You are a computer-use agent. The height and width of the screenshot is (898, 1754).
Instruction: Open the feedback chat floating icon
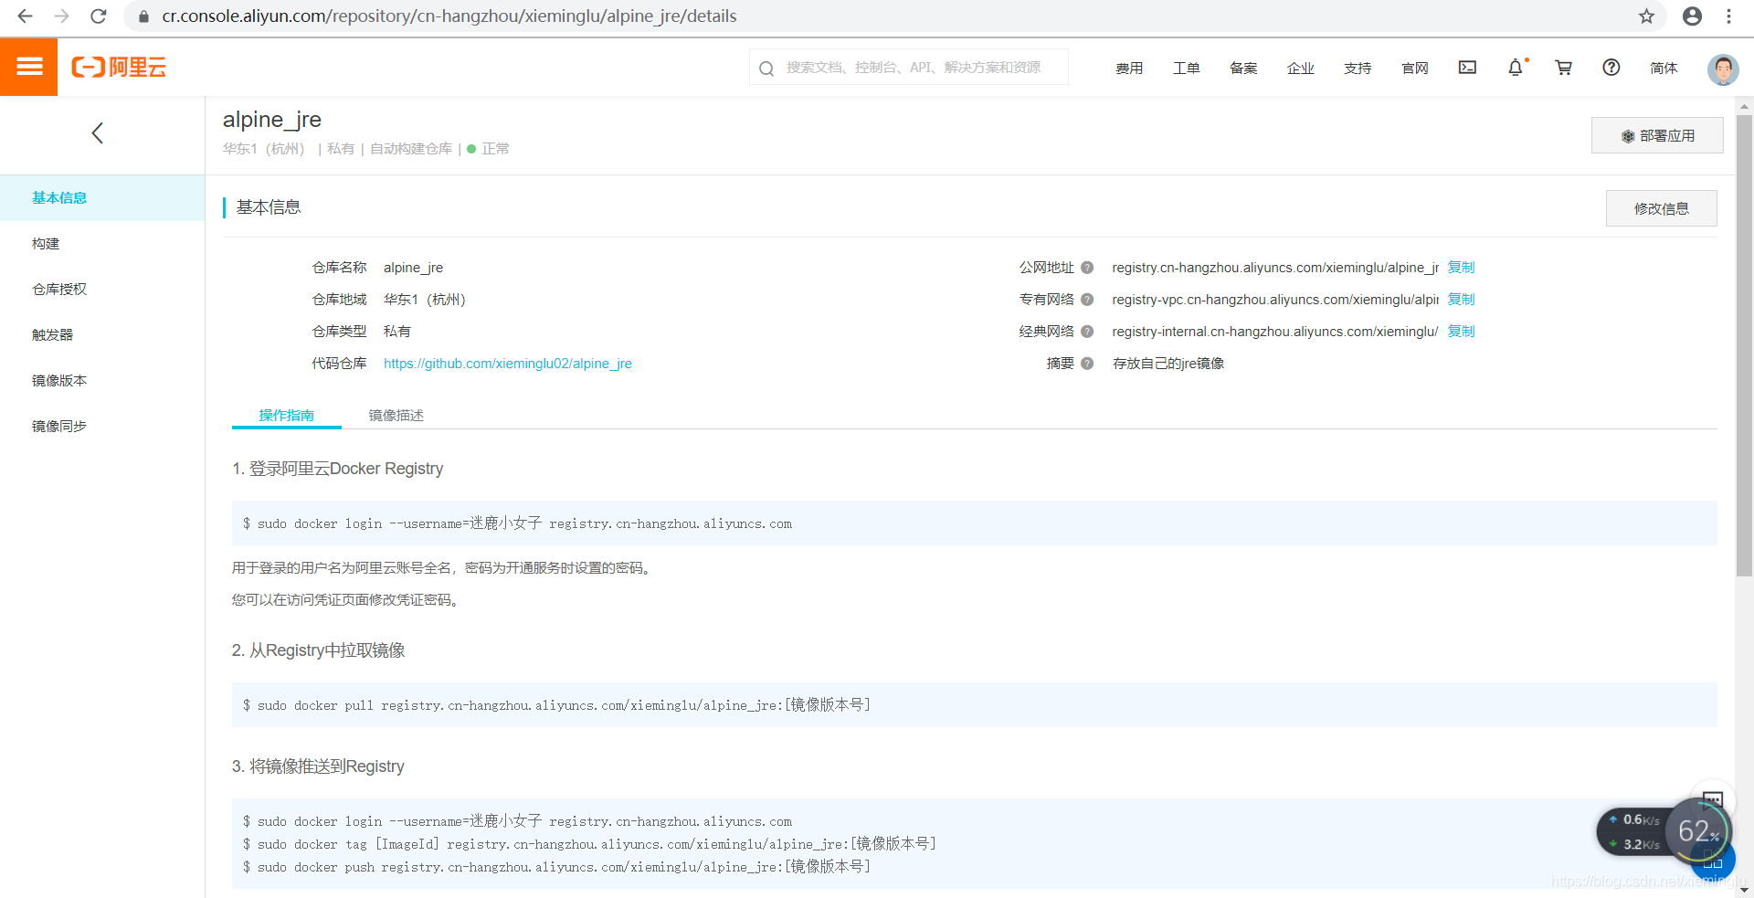pos(1713,800)
